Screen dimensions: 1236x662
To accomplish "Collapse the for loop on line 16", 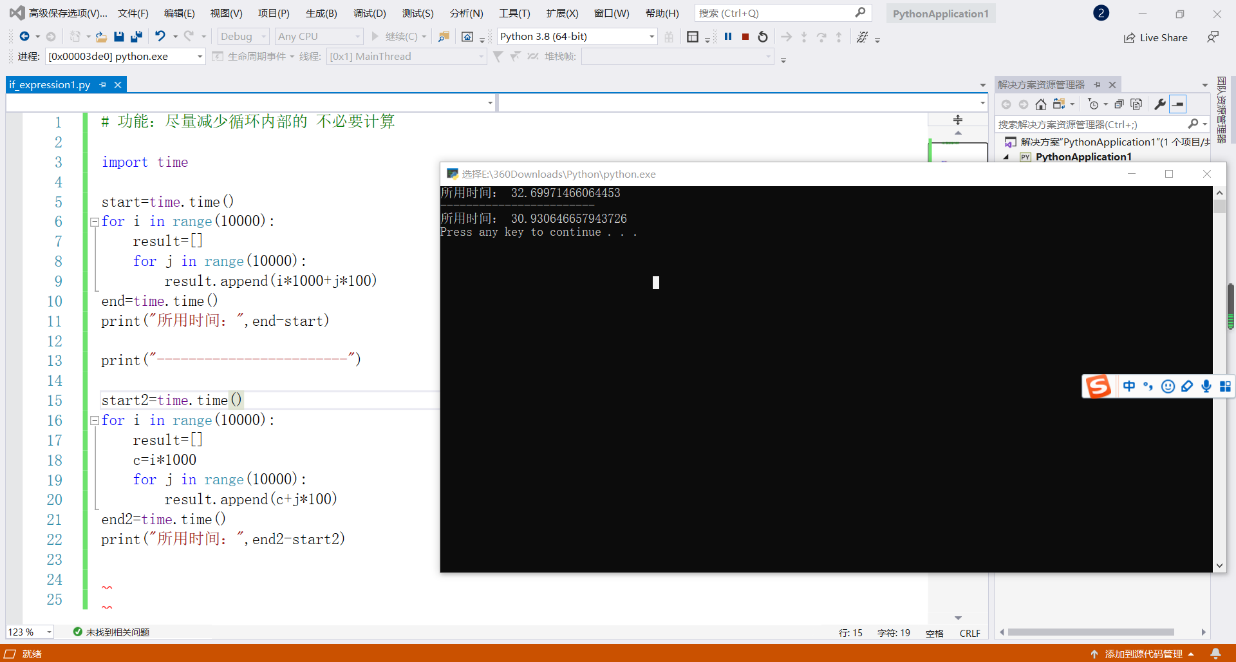I will (x=95, y=421).
